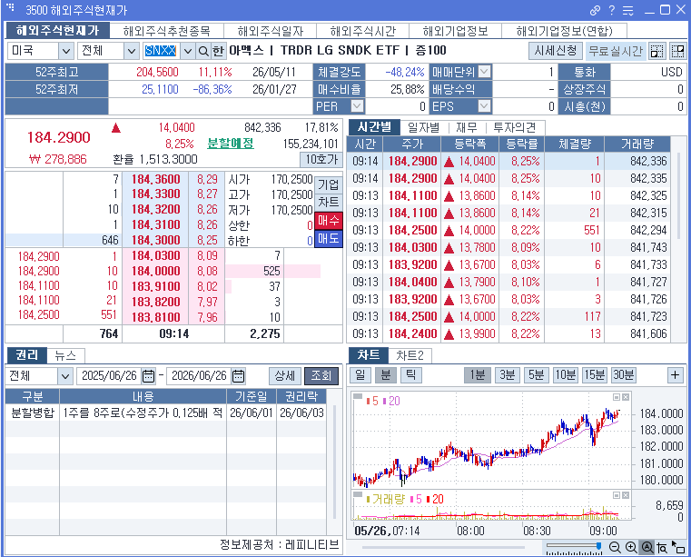691x557 pixels.
Task: Click the 한 Korean name toggle button
Action: [218, 51]
